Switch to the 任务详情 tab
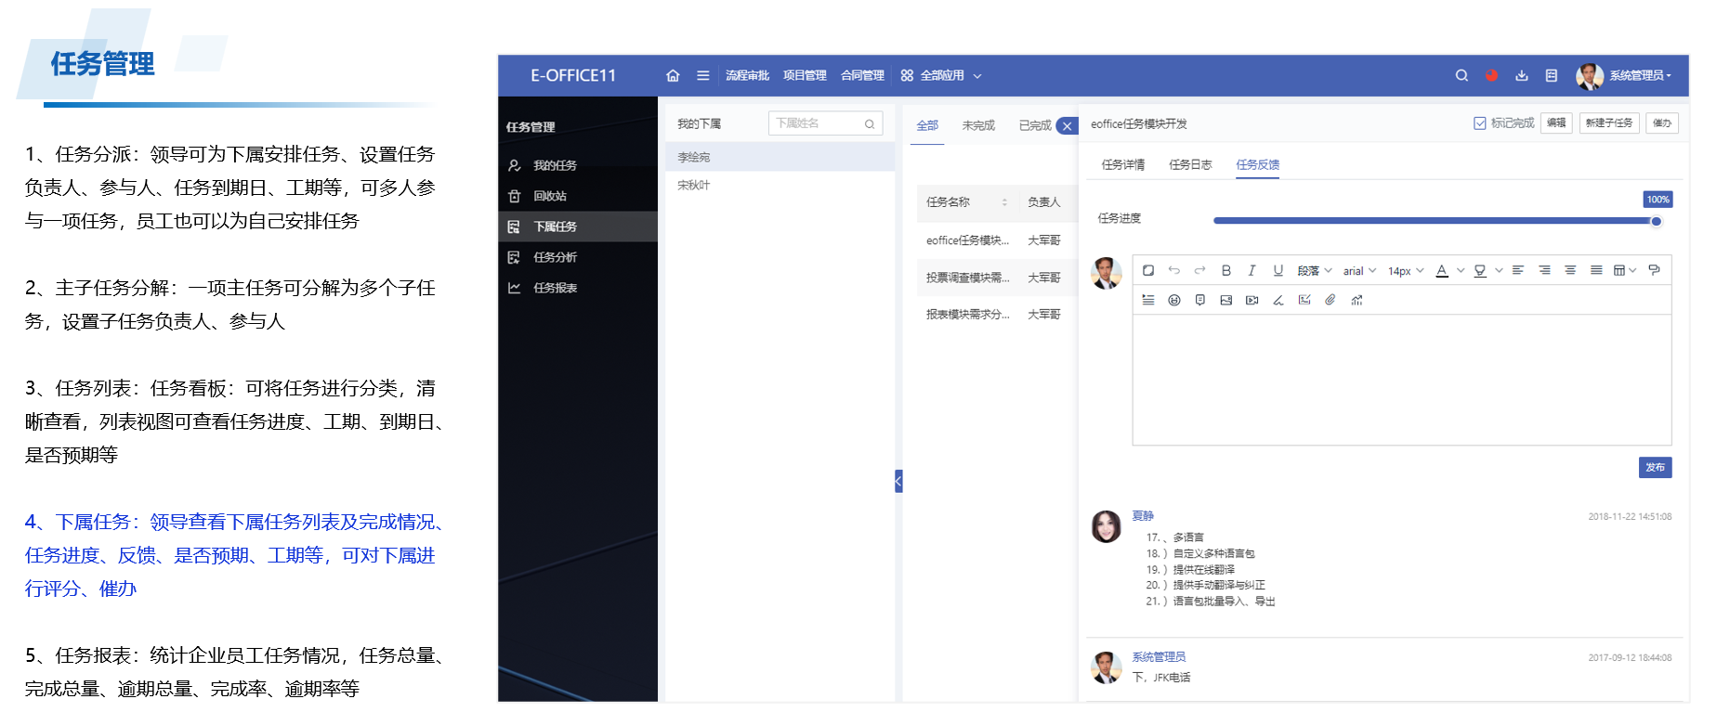The height and width of the screenshot is (725, 1717). click(x=1123, y=164)
